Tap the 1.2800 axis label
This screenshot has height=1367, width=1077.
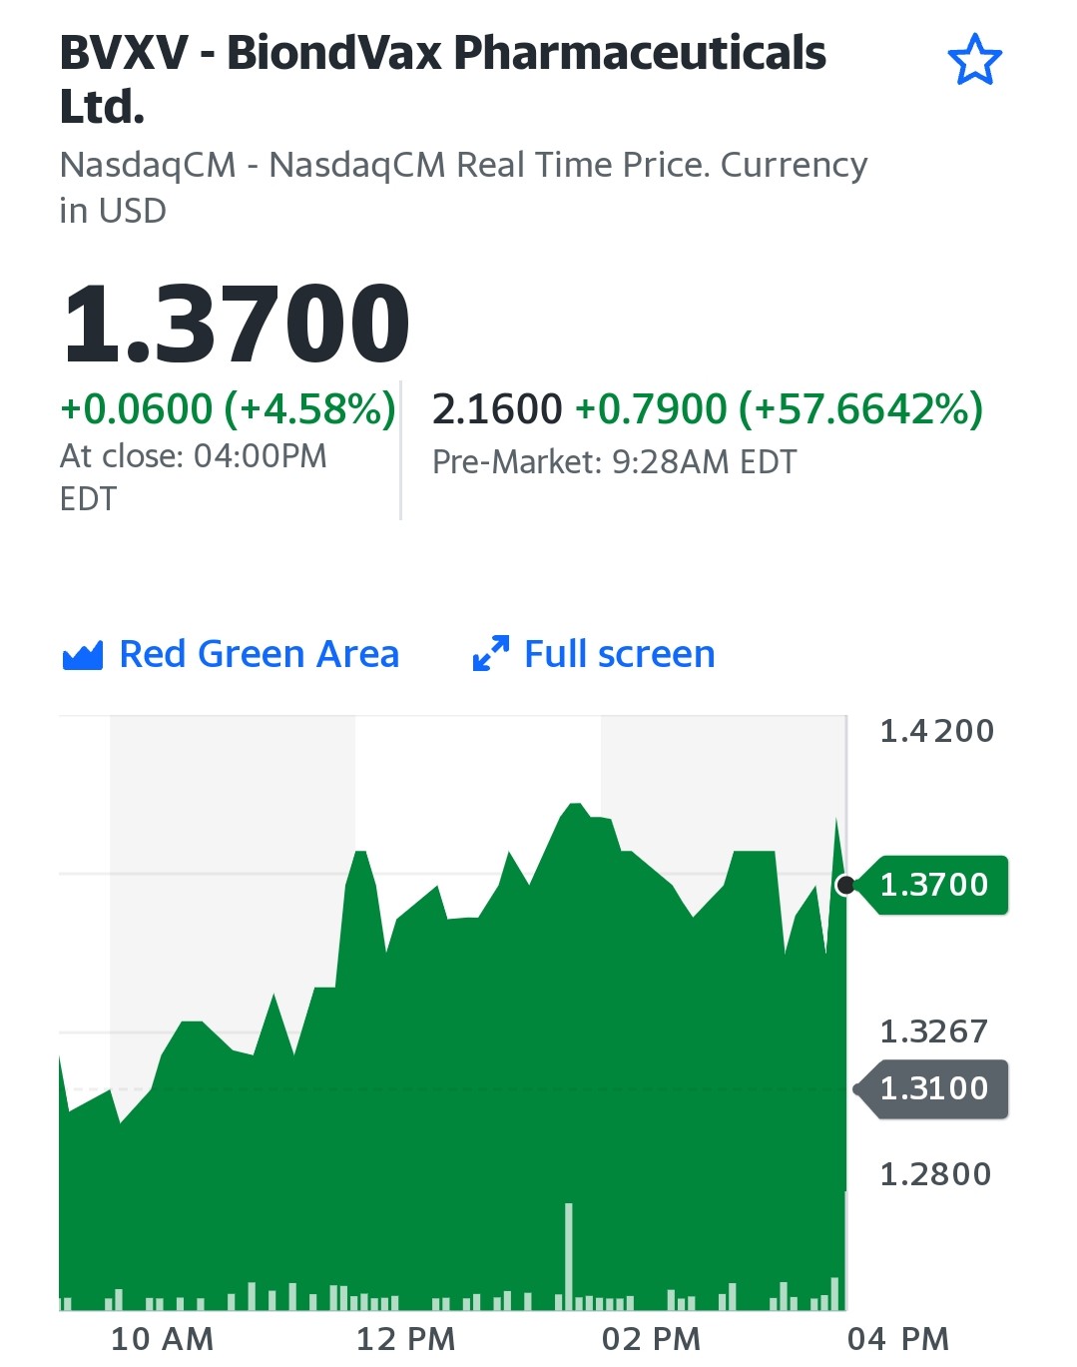pos(935,1174)
